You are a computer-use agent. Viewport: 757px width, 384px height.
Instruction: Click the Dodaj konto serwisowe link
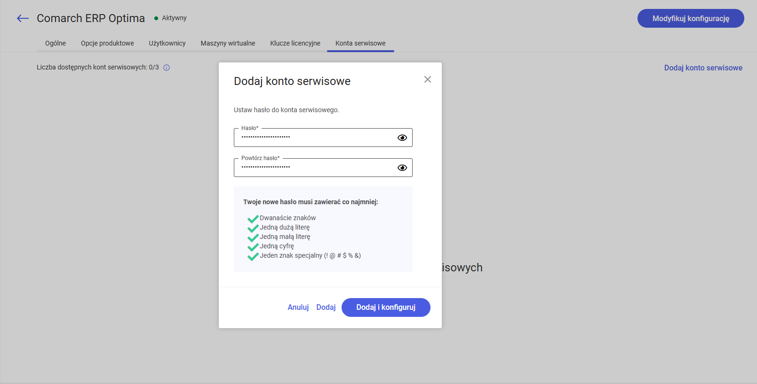click(703, 68)
